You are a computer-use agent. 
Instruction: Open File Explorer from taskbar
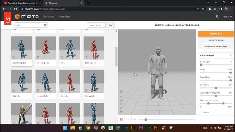(73, 128)
